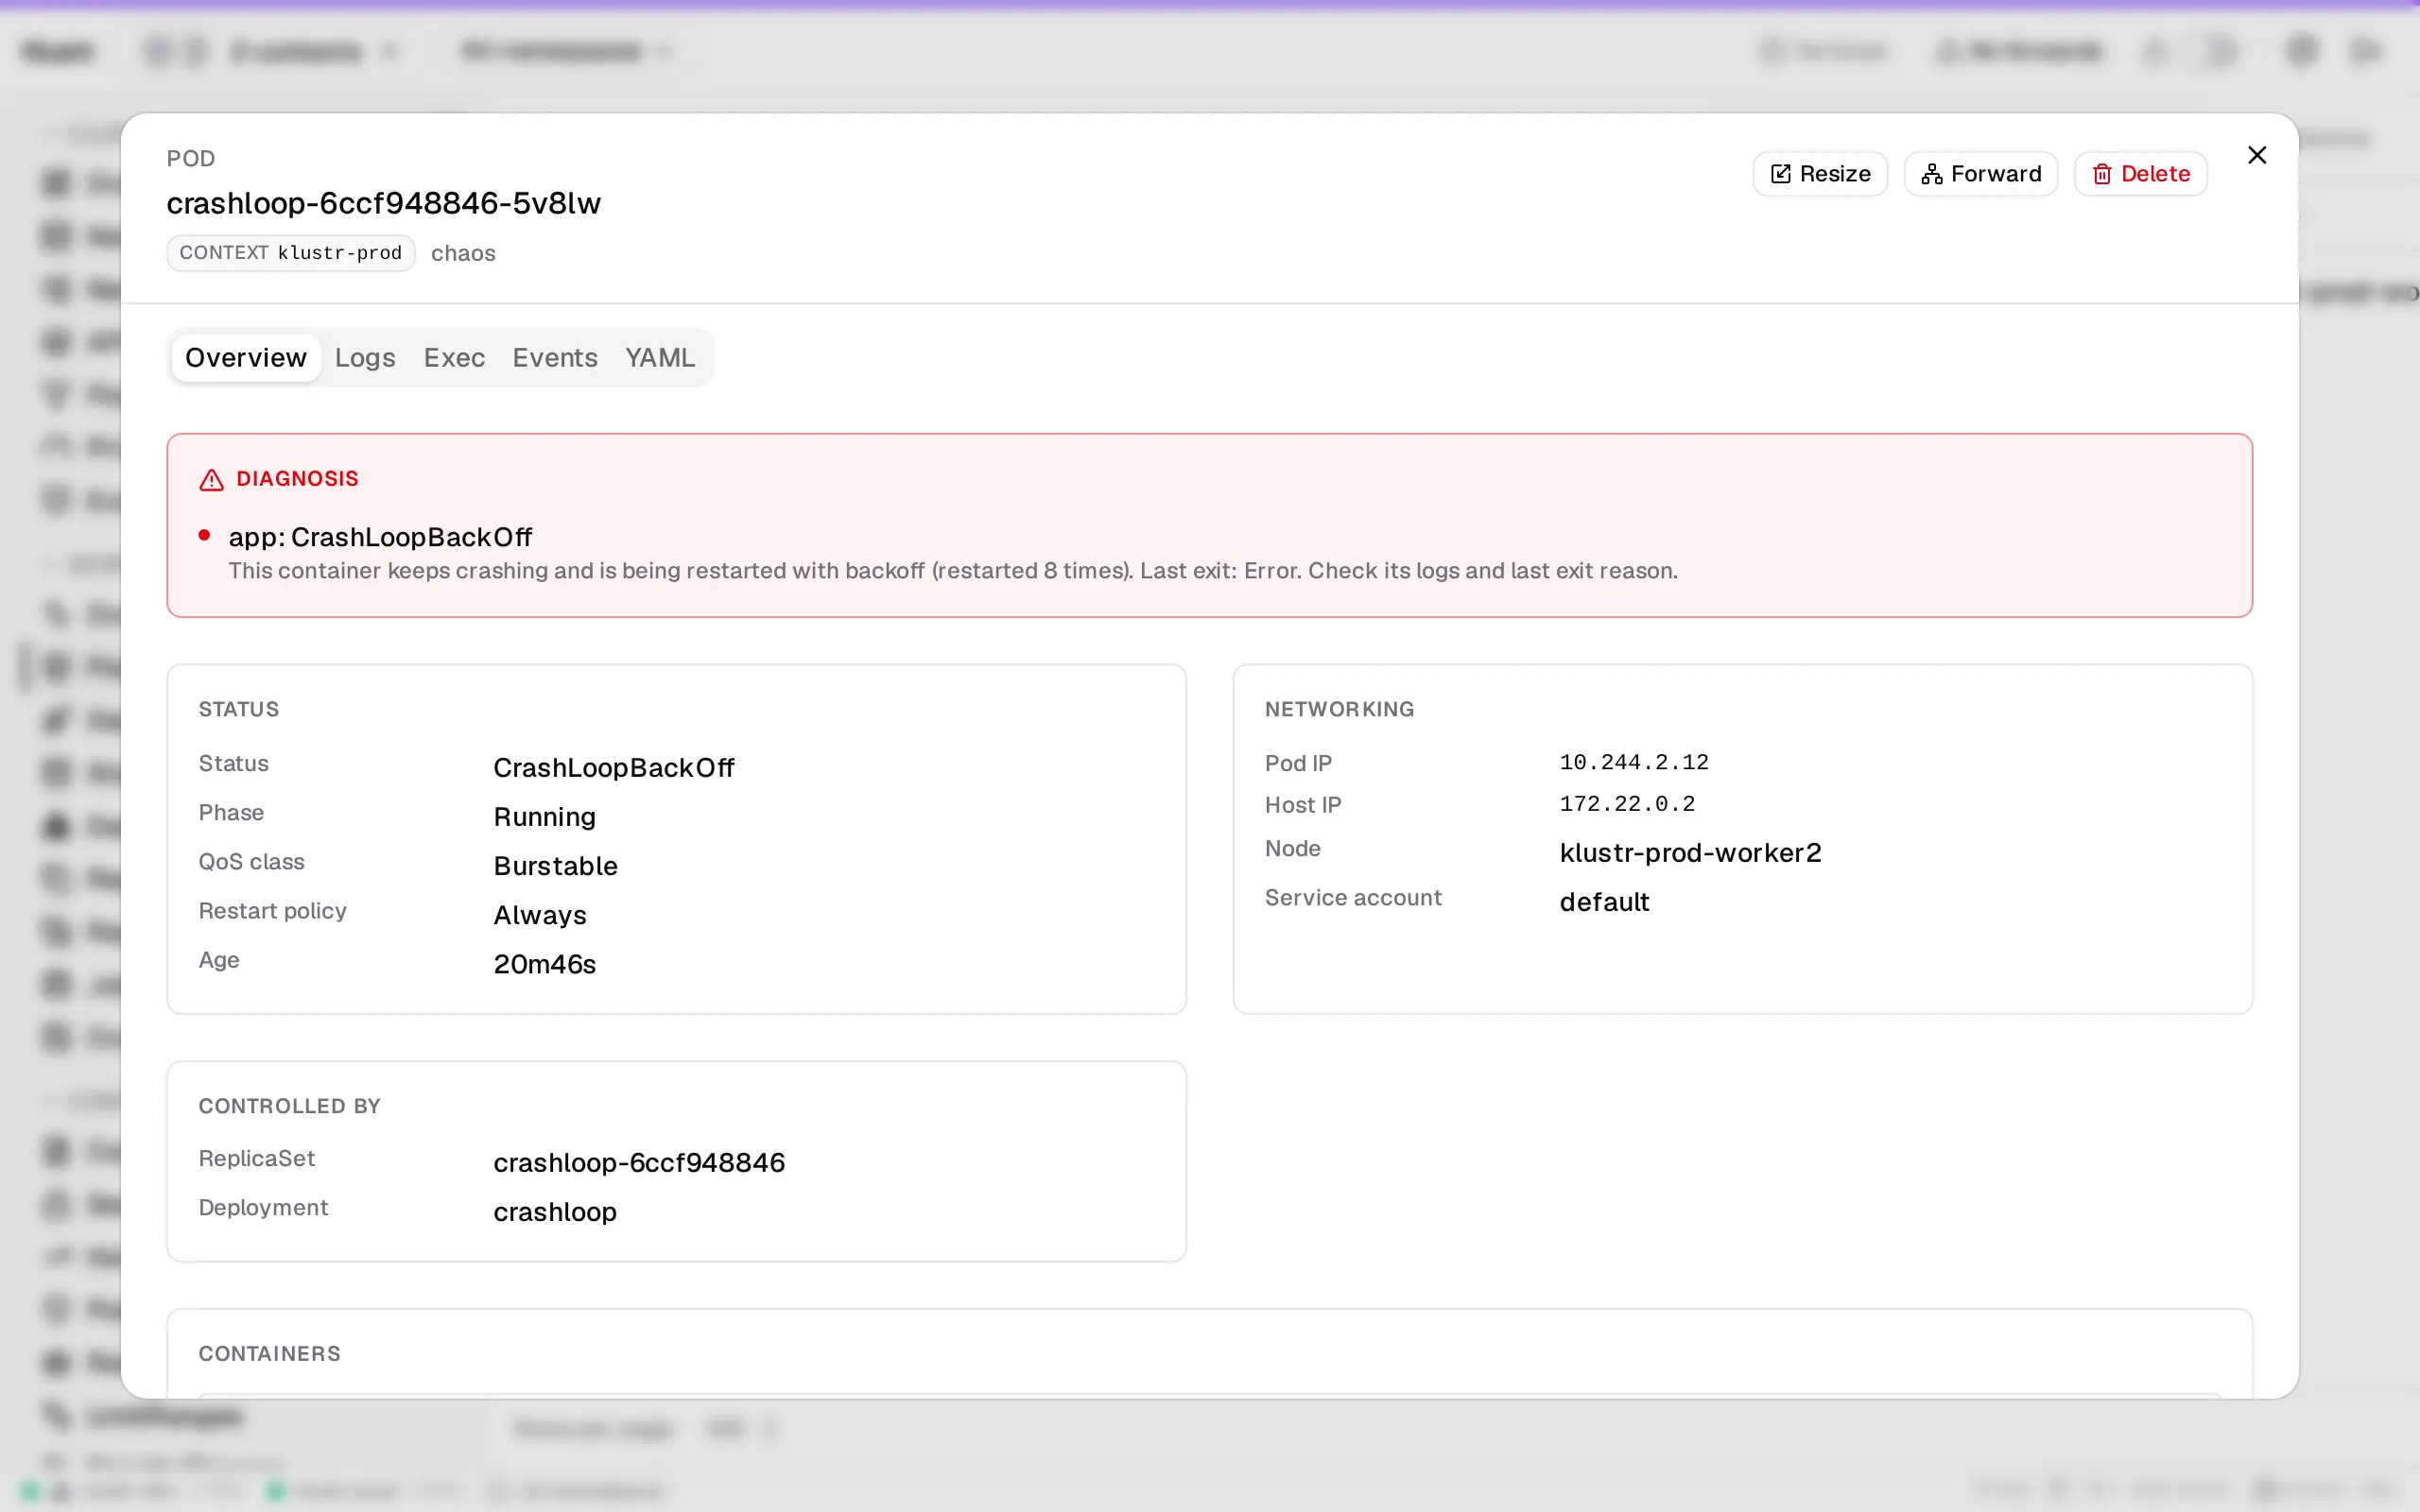View the YAML tab

(x=660, y=357)
